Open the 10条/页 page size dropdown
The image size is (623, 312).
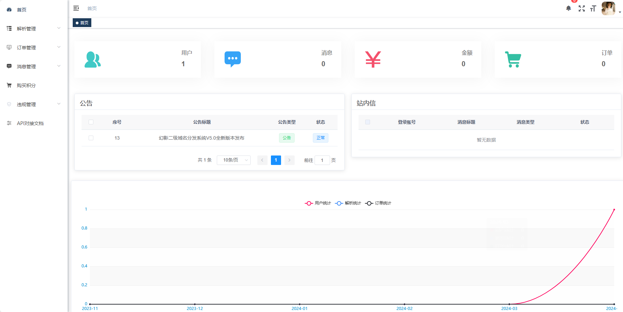point(234,160)
